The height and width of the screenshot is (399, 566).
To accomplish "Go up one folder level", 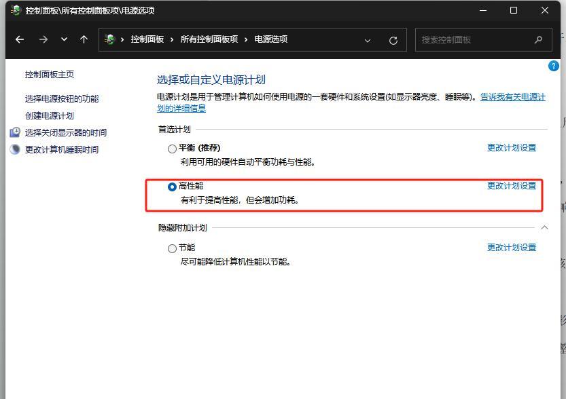I will click(x=84, y=39).
